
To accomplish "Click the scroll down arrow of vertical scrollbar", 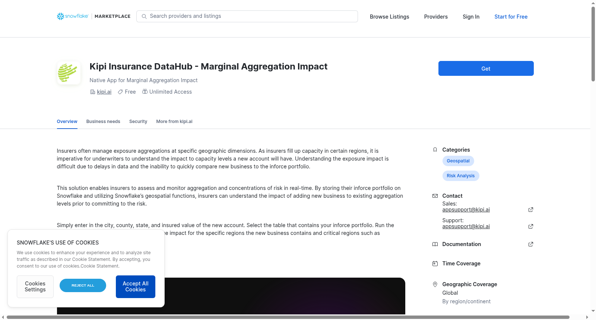I will pyautogui.click(x=593, y=311).
